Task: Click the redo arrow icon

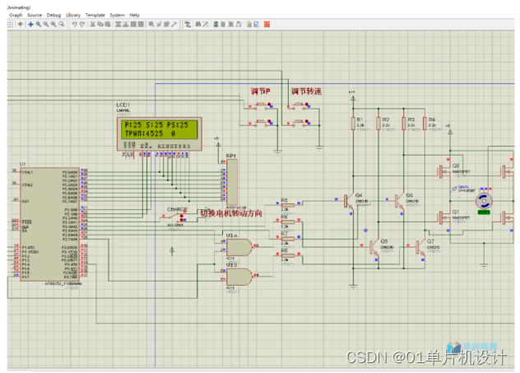Action: click(82, 24)
